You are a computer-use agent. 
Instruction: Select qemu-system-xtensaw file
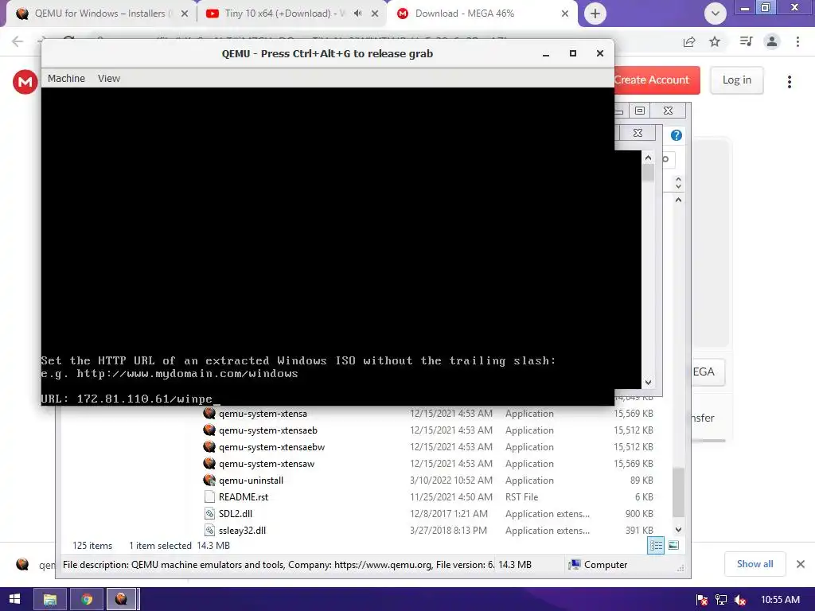(266, 464)
